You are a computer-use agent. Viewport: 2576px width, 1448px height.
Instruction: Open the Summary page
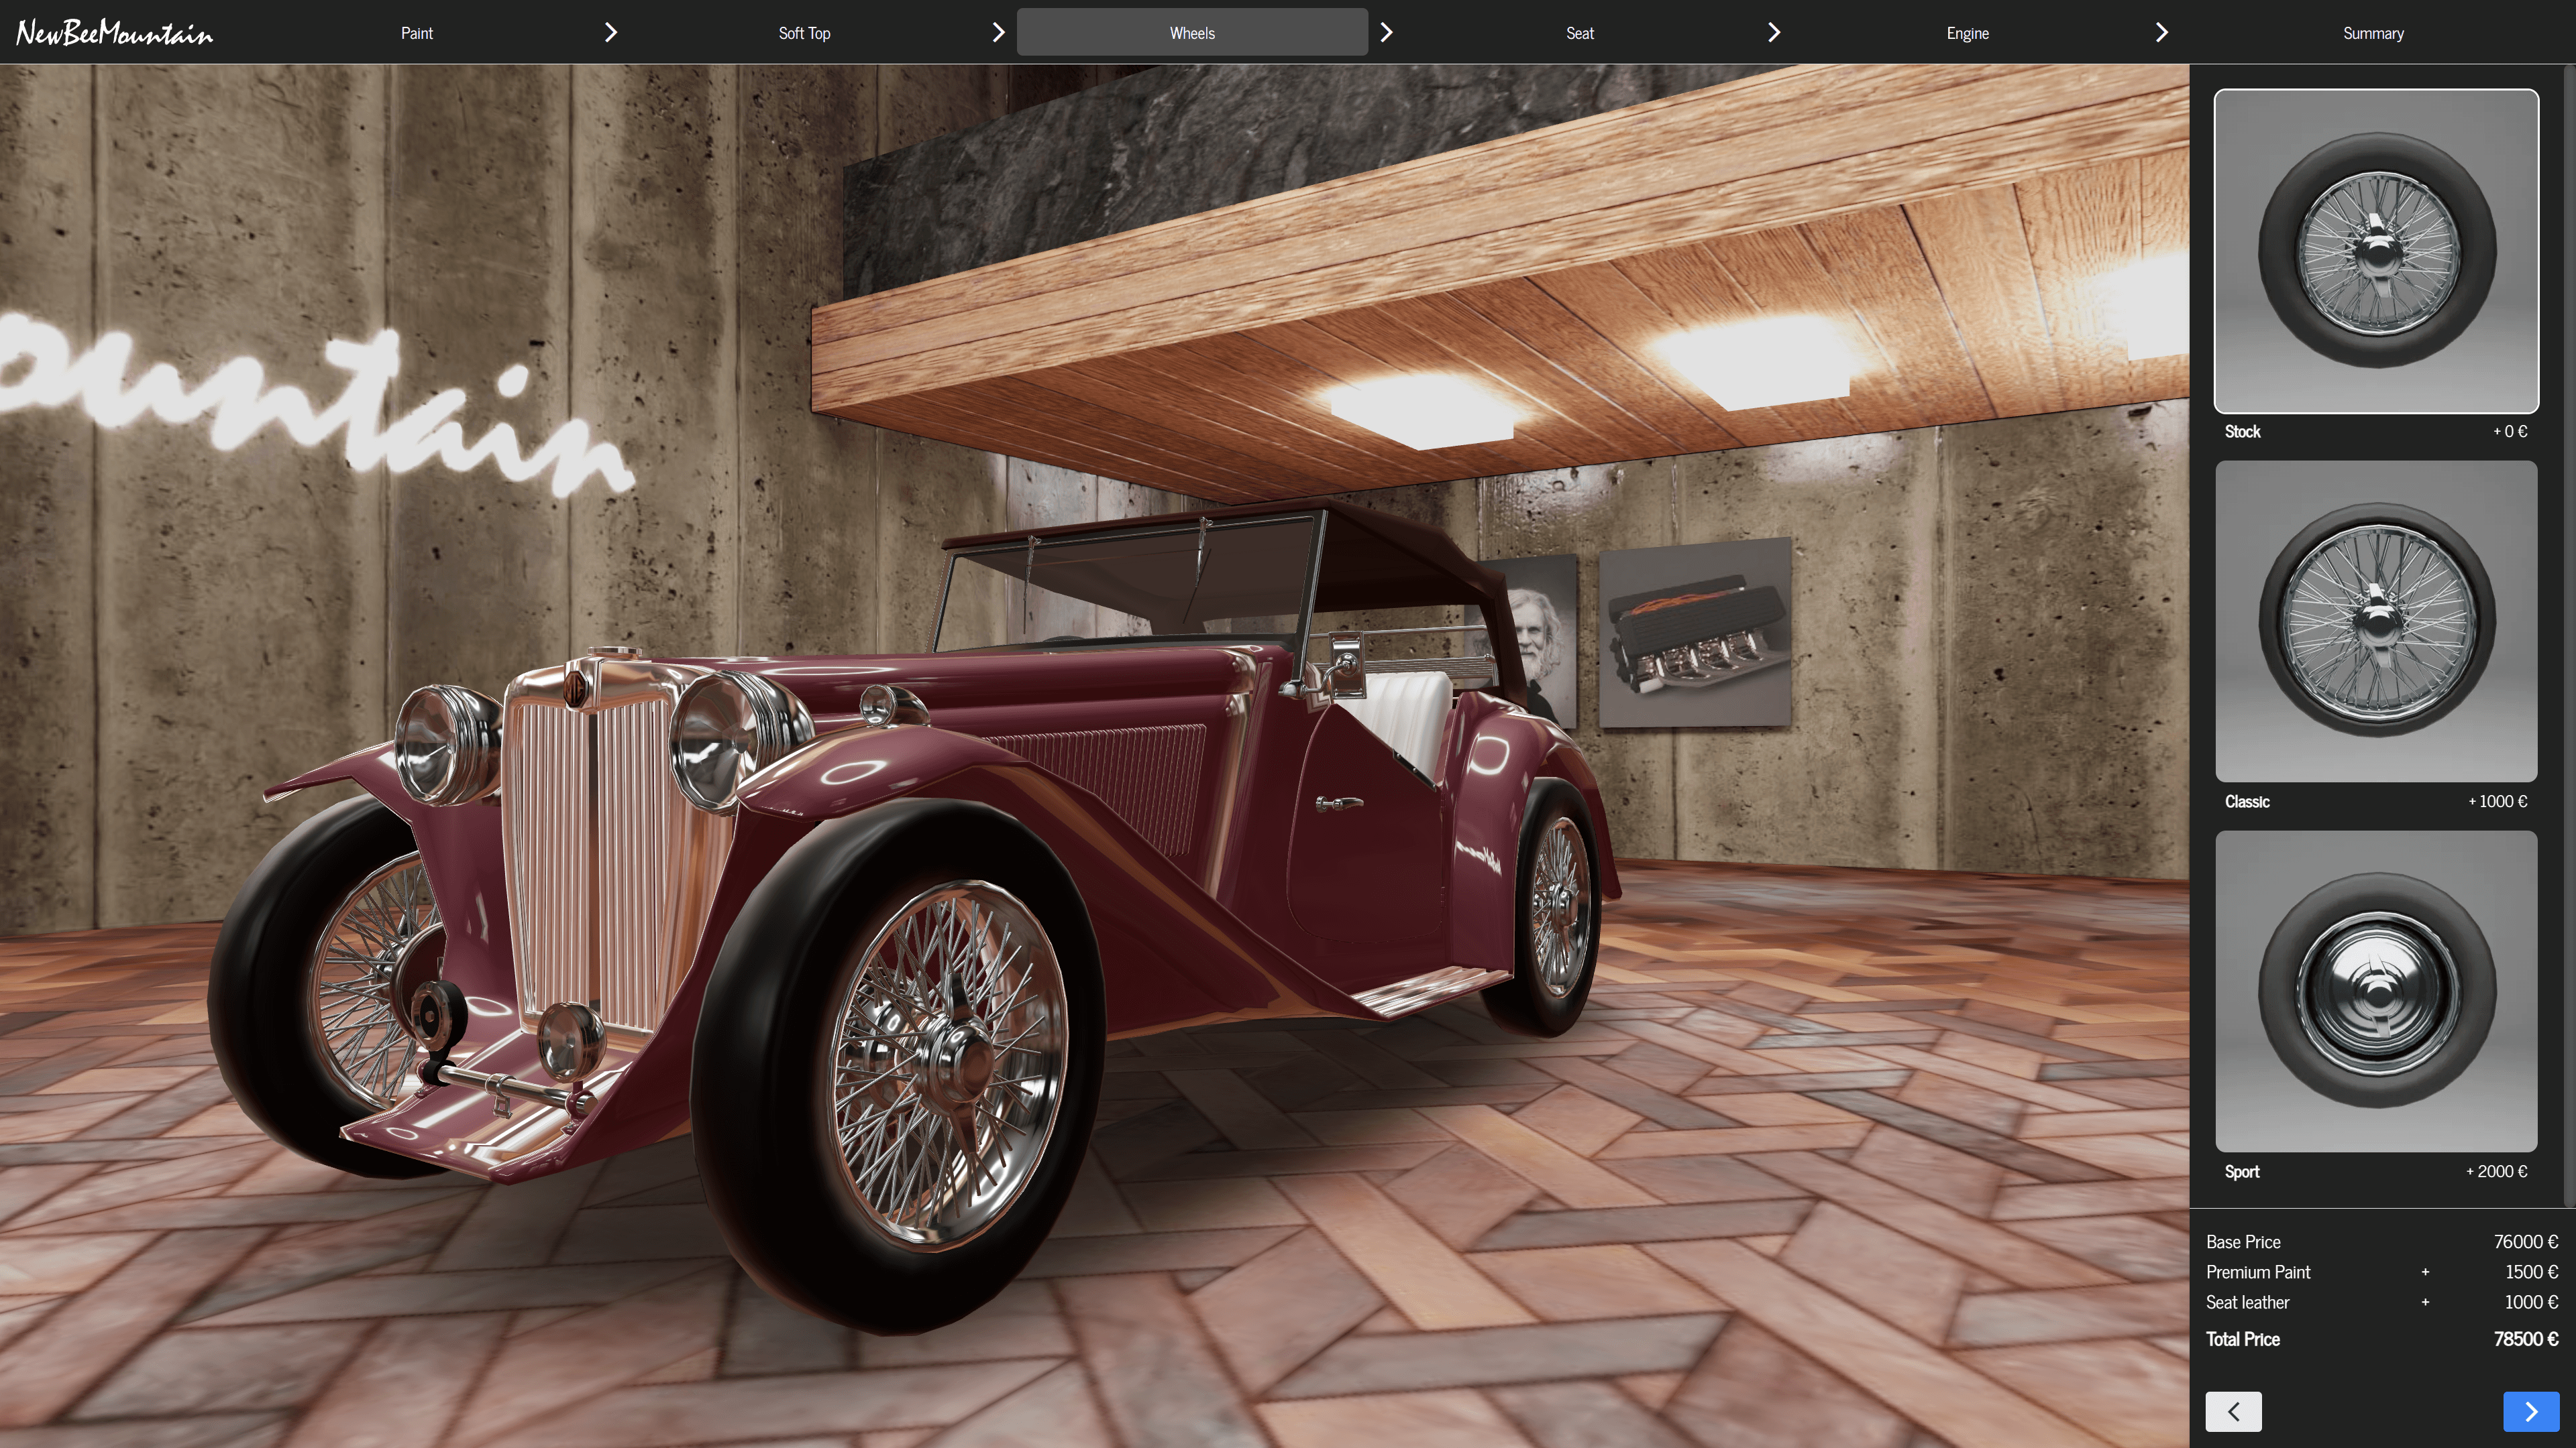[2373, 31]
